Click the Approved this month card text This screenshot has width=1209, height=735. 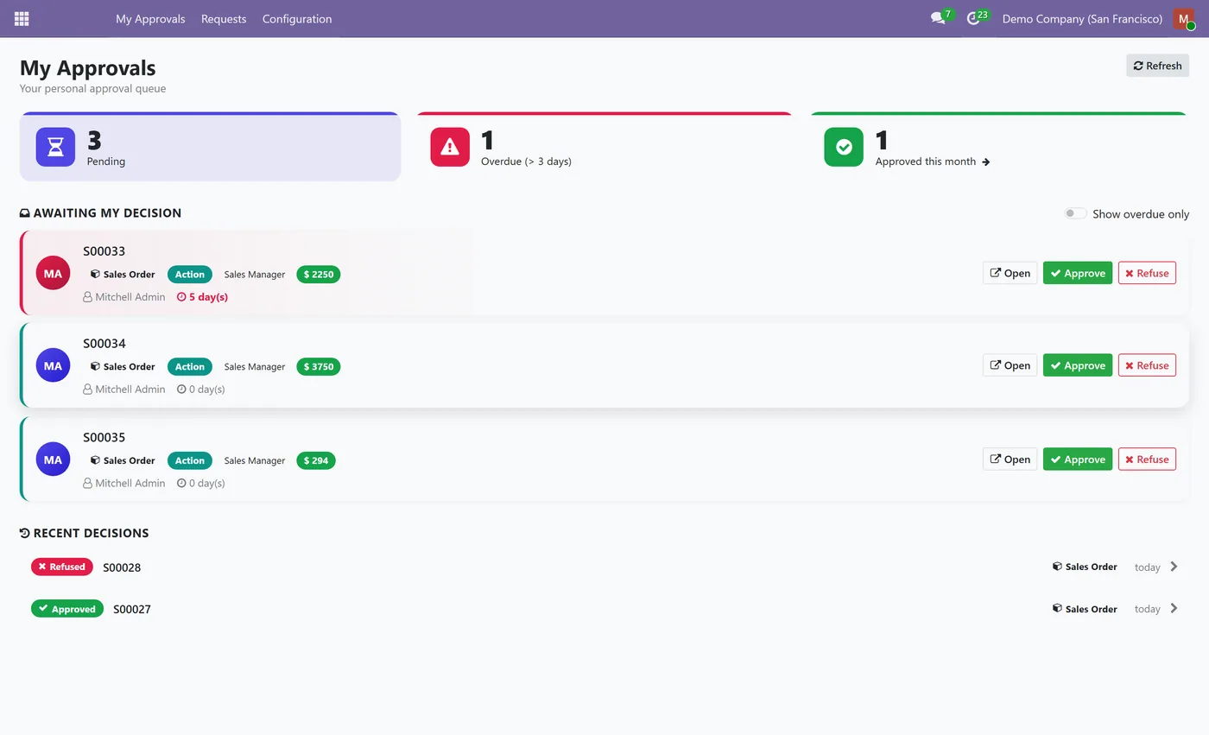pyautogui.click(x=925, y=162)
